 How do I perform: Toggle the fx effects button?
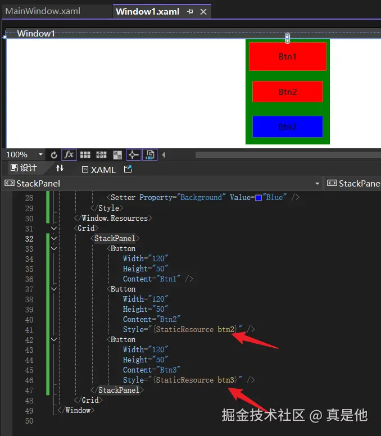tap(69, 155)
